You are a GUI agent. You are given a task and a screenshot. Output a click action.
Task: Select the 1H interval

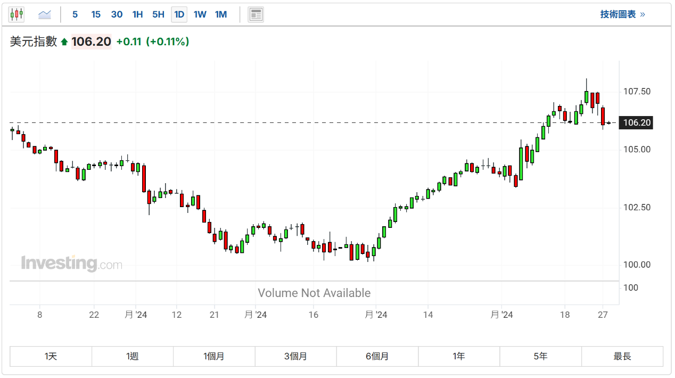pyautogui.click(x=137, y=14)
